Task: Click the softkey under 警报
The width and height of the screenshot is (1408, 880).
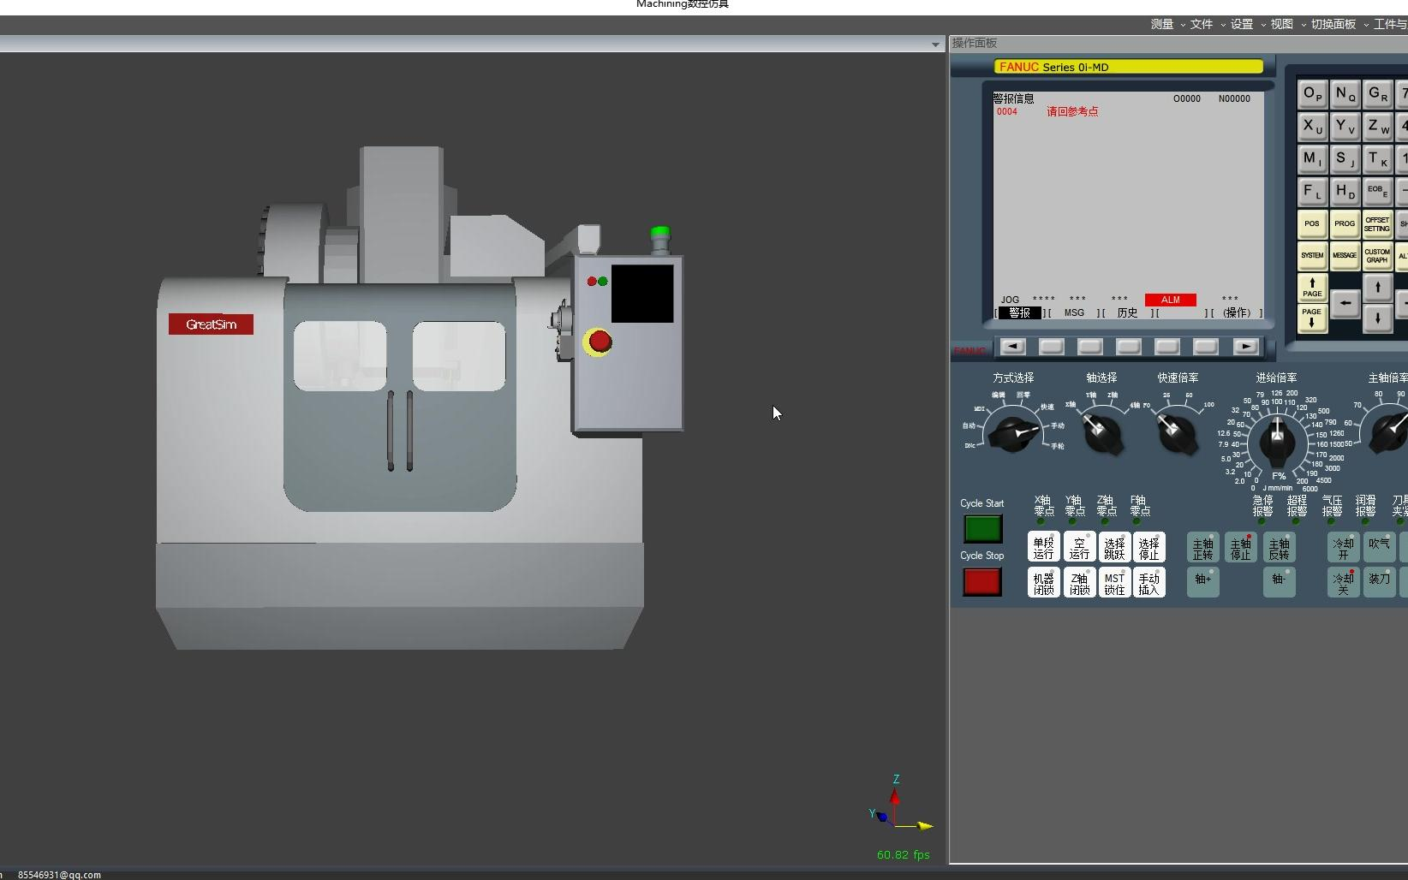Action: [x=1051, y=347]
